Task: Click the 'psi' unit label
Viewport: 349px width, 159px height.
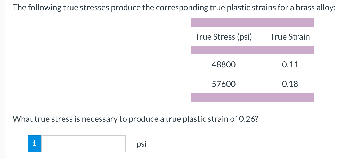Action: tap(141, 144)
